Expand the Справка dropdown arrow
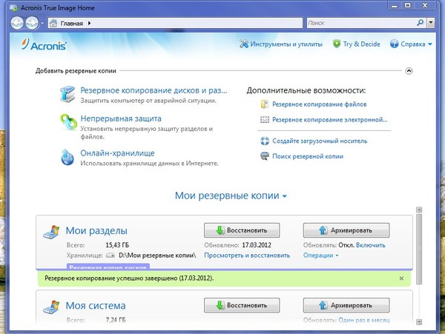The image size is (445, 334). click(429, 44)
